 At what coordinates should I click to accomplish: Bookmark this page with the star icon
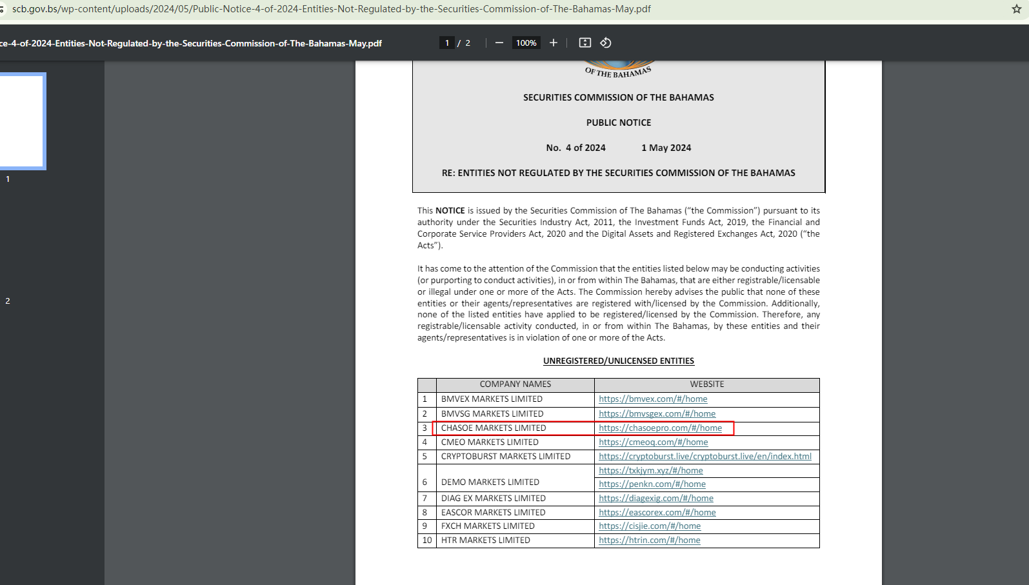[x=1016, y=9]
